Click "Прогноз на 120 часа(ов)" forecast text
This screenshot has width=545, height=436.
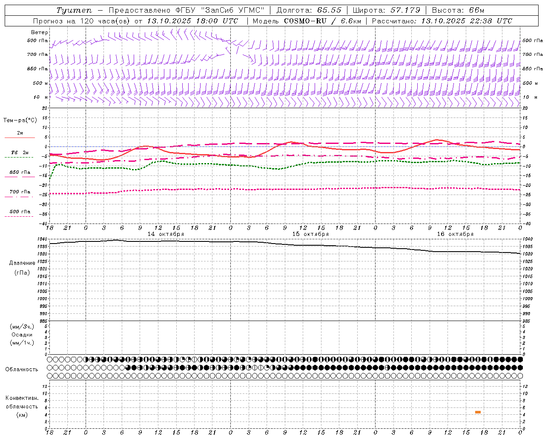[82, 21]
